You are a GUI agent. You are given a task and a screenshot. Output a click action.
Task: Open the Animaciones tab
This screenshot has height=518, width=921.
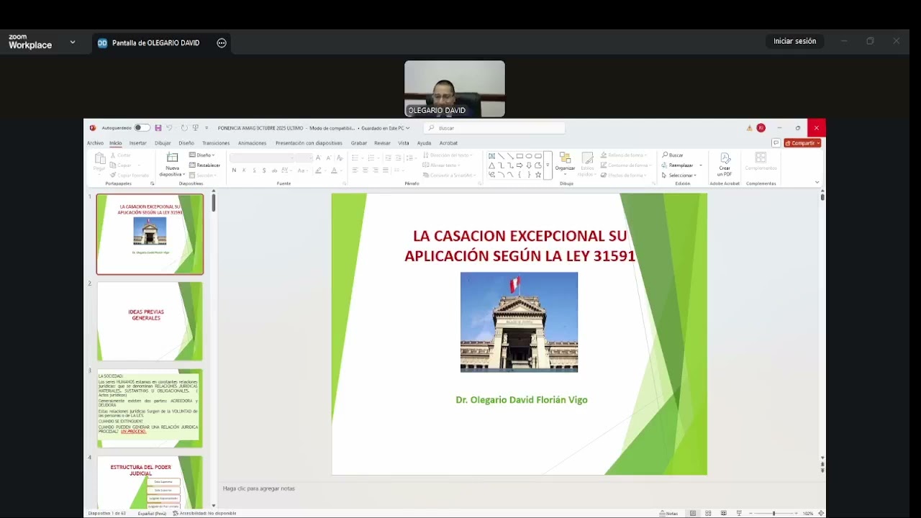[252, 143]
